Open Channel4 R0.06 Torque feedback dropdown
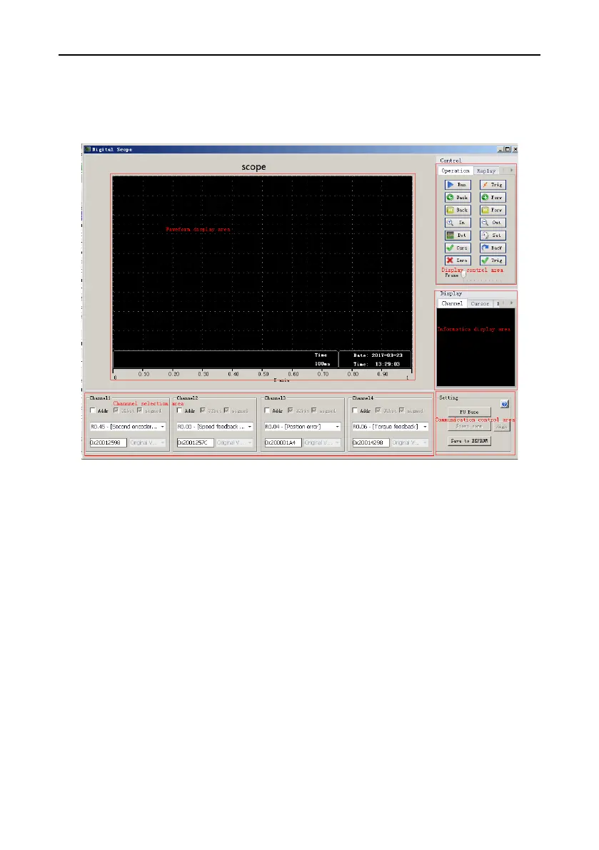599x850 pixels. pos(391,427)
